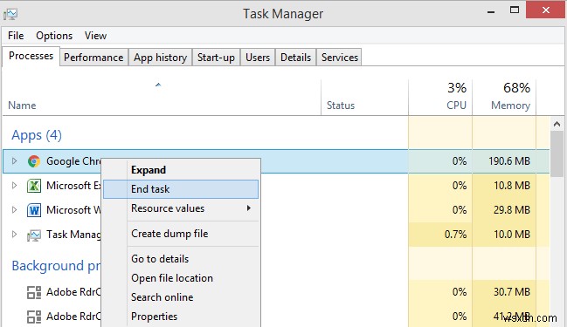Screen dimensions: 567x327
Task: Click the Apps (4) group heading
Action: tap(37, 135)
